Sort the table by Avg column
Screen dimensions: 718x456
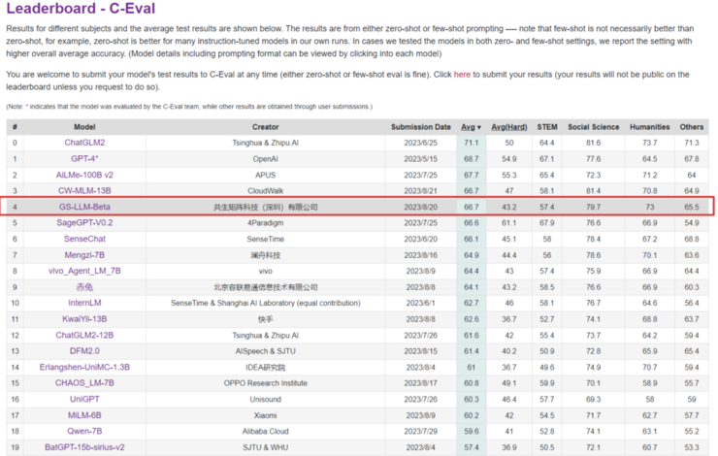[470, 127]
